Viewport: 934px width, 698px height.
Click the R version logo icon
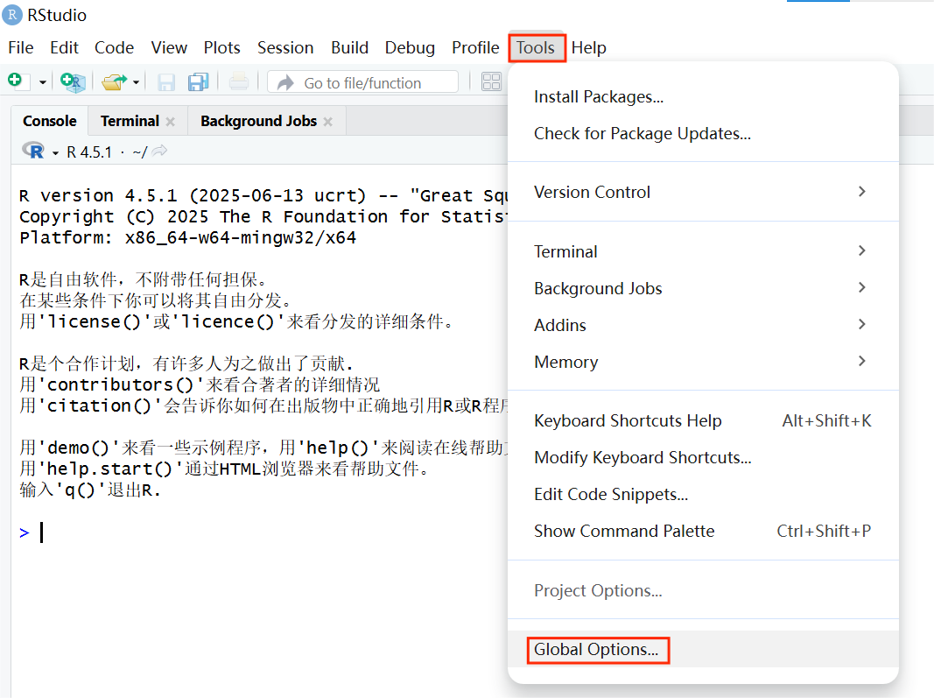coord(34,151)
